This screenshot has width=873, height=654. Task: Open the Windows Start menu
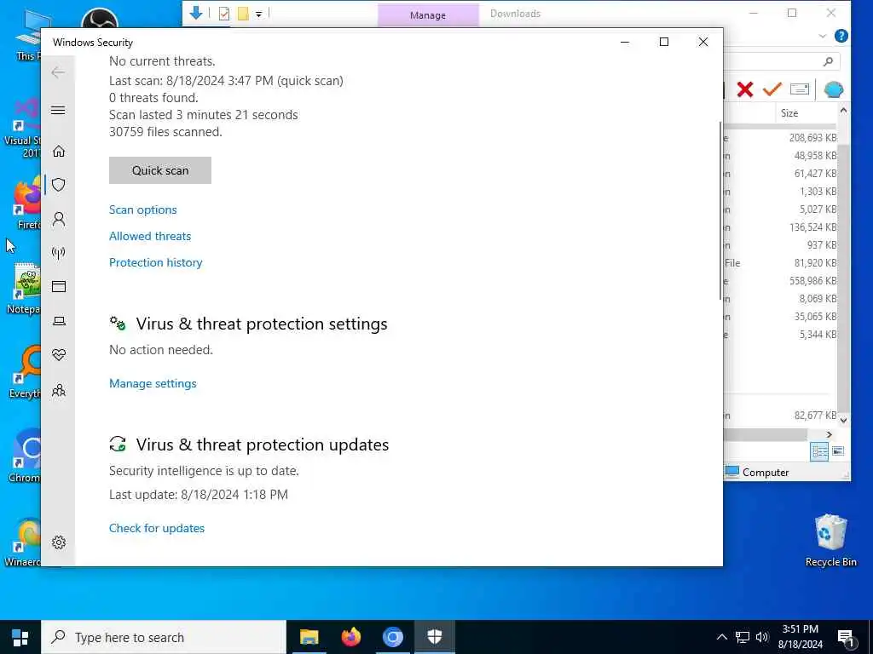20,637
